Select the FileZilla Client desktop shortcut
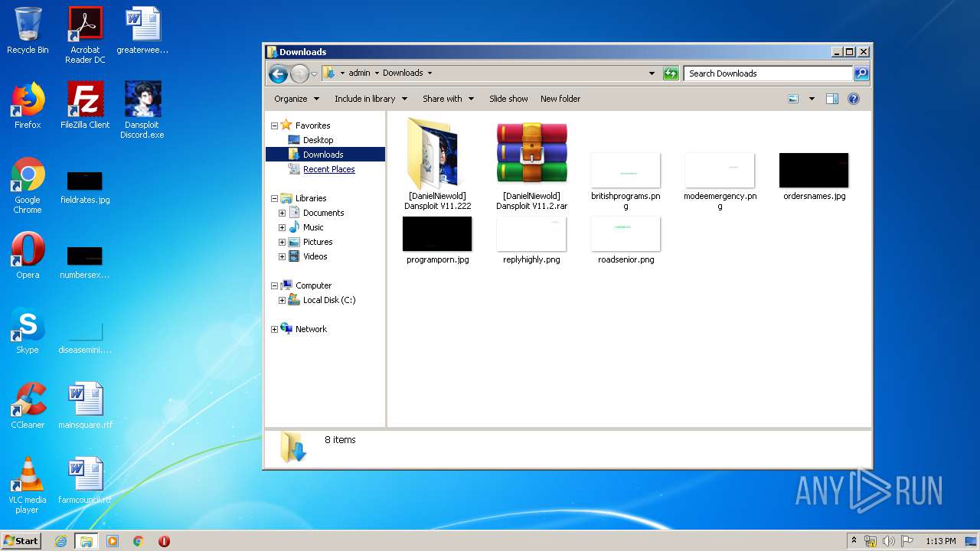 (x=85, y=106)
